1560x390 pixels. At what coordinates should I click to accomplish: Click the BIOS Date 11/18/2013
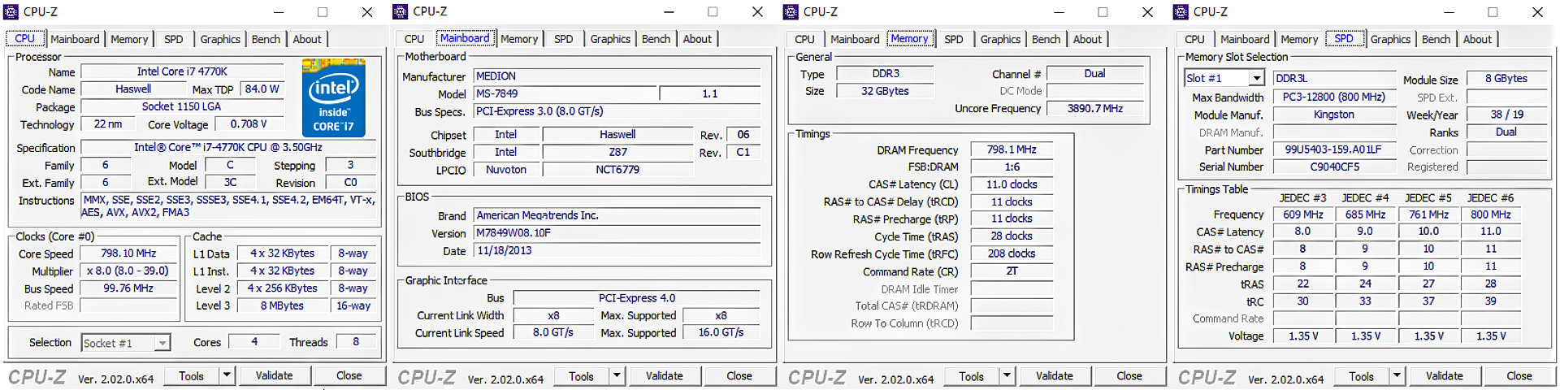[617, 251]
